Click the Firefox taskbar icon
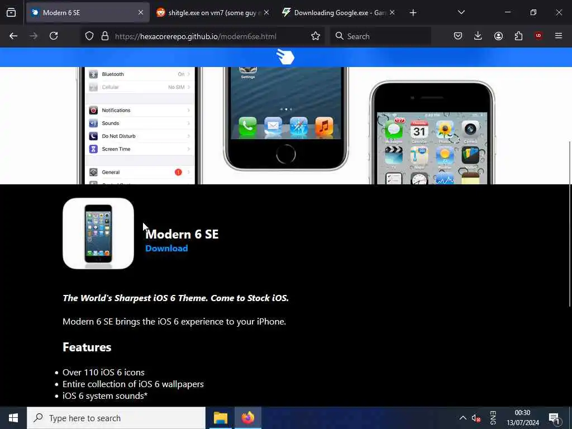Image resolution: width=572 pixels, height=429 pixels. click(x=247, y=418)
